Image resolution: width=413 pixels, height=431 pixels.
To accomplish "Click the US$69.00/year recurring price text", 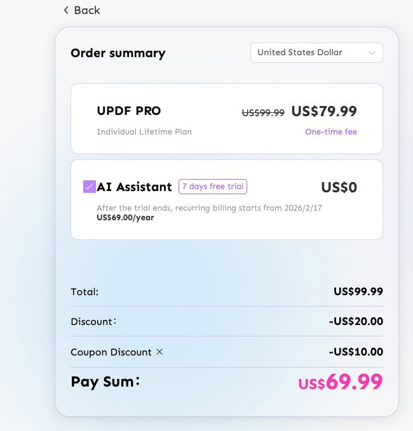I will (125, 218).
